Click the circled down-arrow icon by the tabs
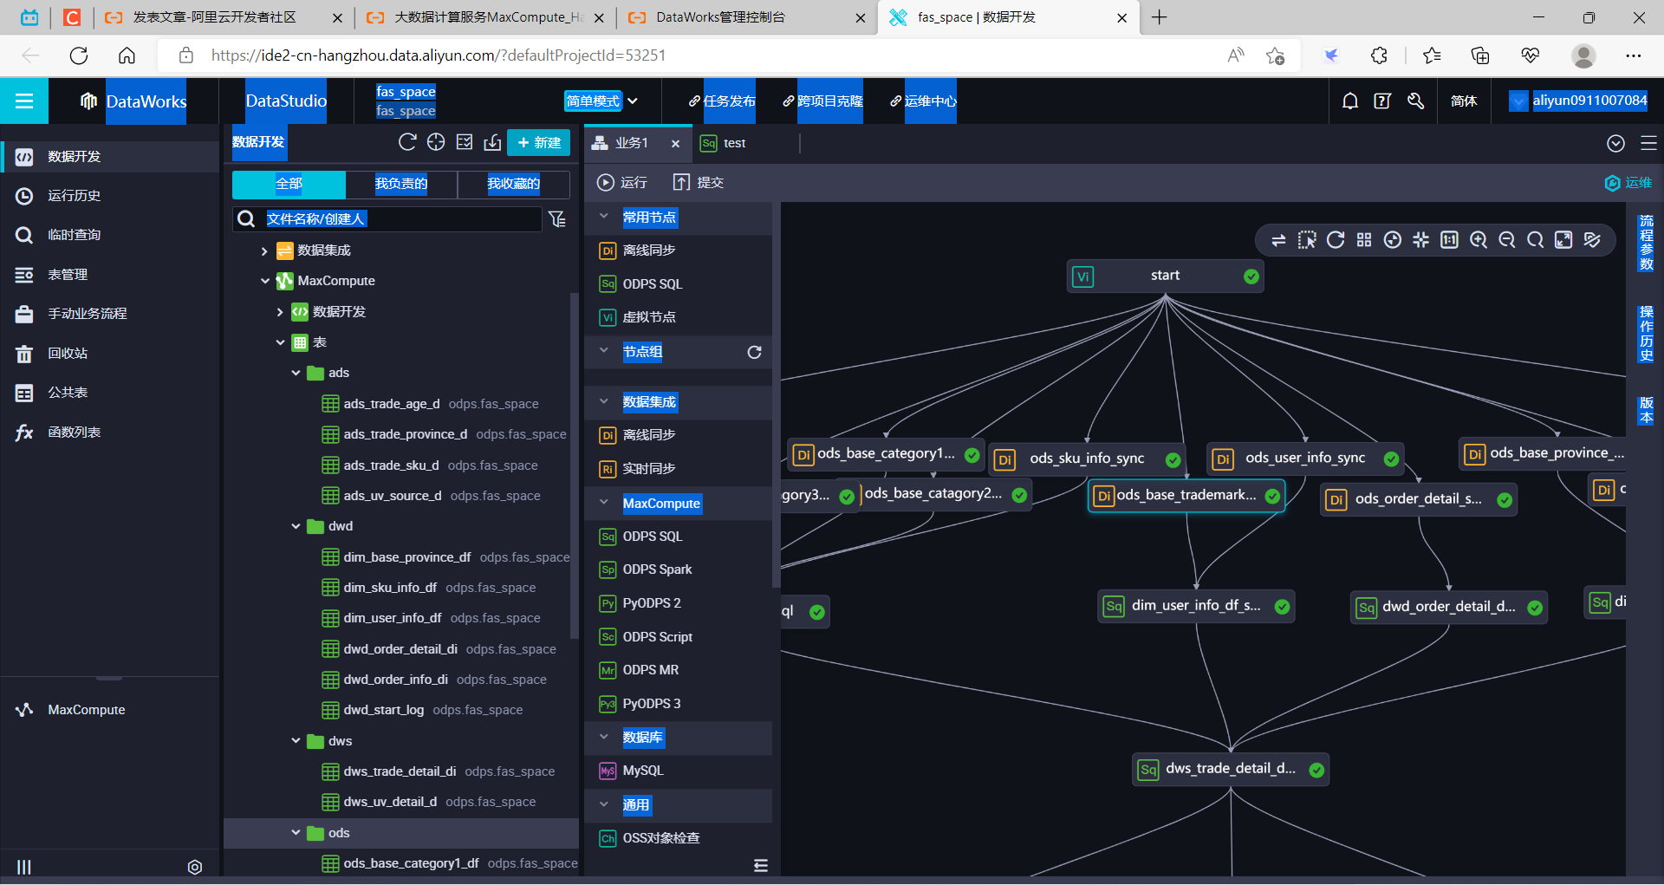This screenshot has width=1664, height=885. (x=1615, y=143)
